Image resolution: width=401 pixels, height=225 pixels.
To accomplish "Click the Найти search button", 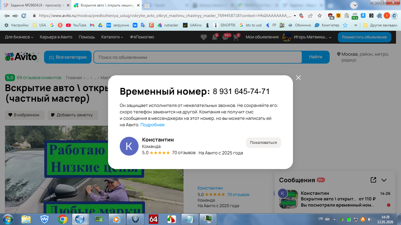I will tap(316, 57).
